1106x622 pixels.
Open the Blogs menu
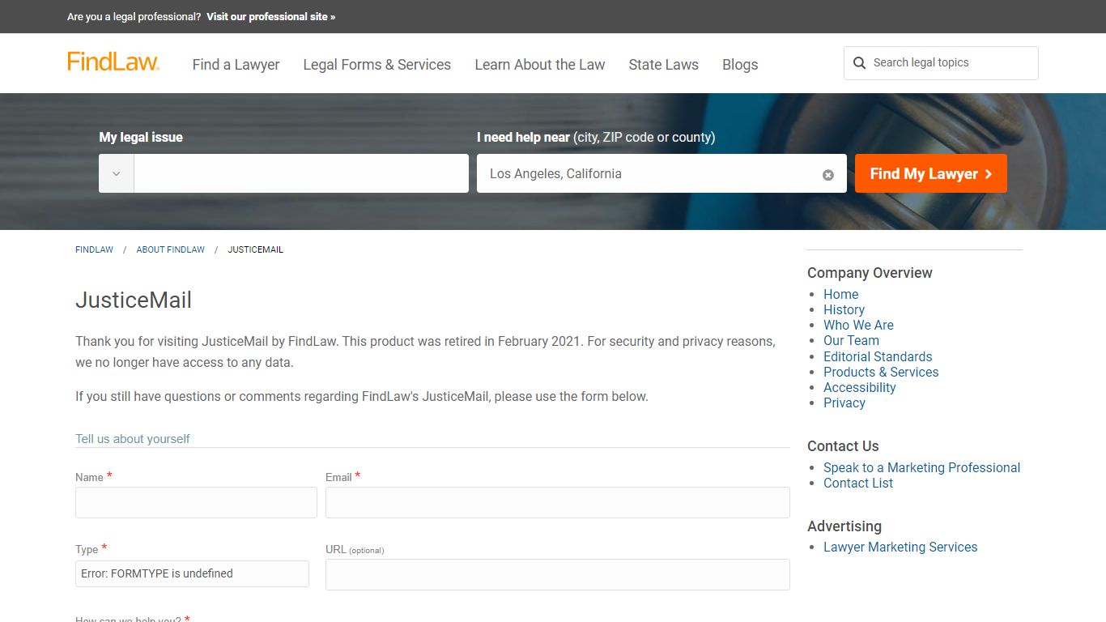pos(740,65)
